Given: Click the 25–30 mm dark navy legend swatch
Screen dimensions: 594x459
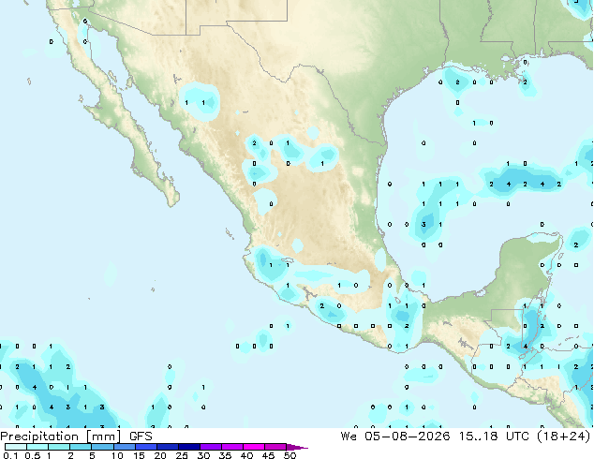Looking at the screenshot, I should tap(189, 447).
